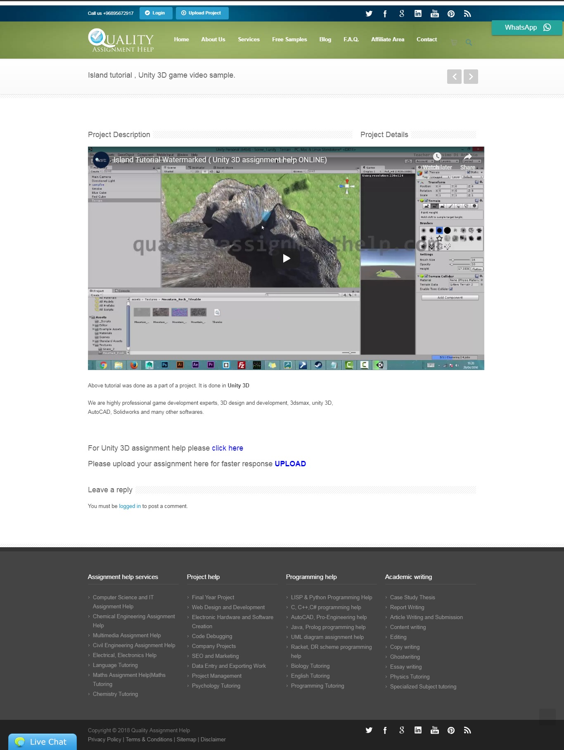
Task: Open the Live Chat widget
Action: point(43,742)
